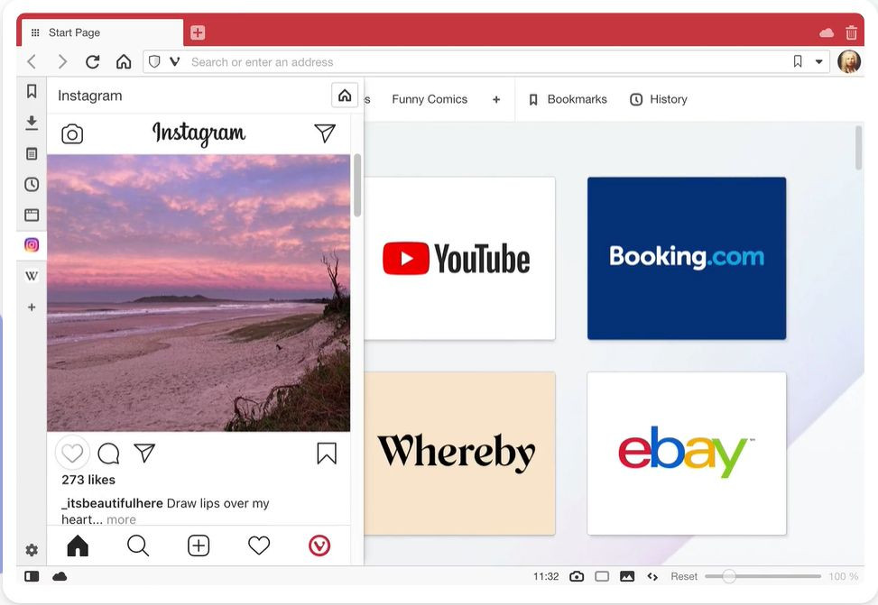
Task: Open the History panel in sidebar
Action: 32,184
